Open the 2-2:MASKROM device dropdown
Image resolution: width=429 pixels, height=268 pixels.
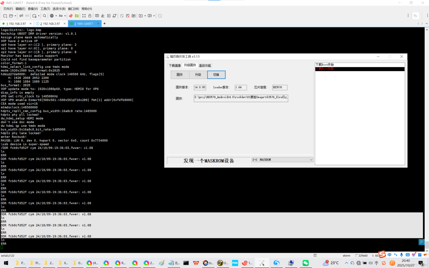coord(282,160)
